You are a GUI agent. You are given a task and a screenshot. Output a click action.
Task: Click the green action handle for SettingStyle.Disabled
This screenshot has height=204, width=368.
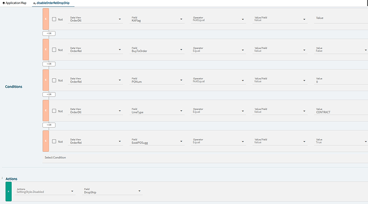pos(9,191)
